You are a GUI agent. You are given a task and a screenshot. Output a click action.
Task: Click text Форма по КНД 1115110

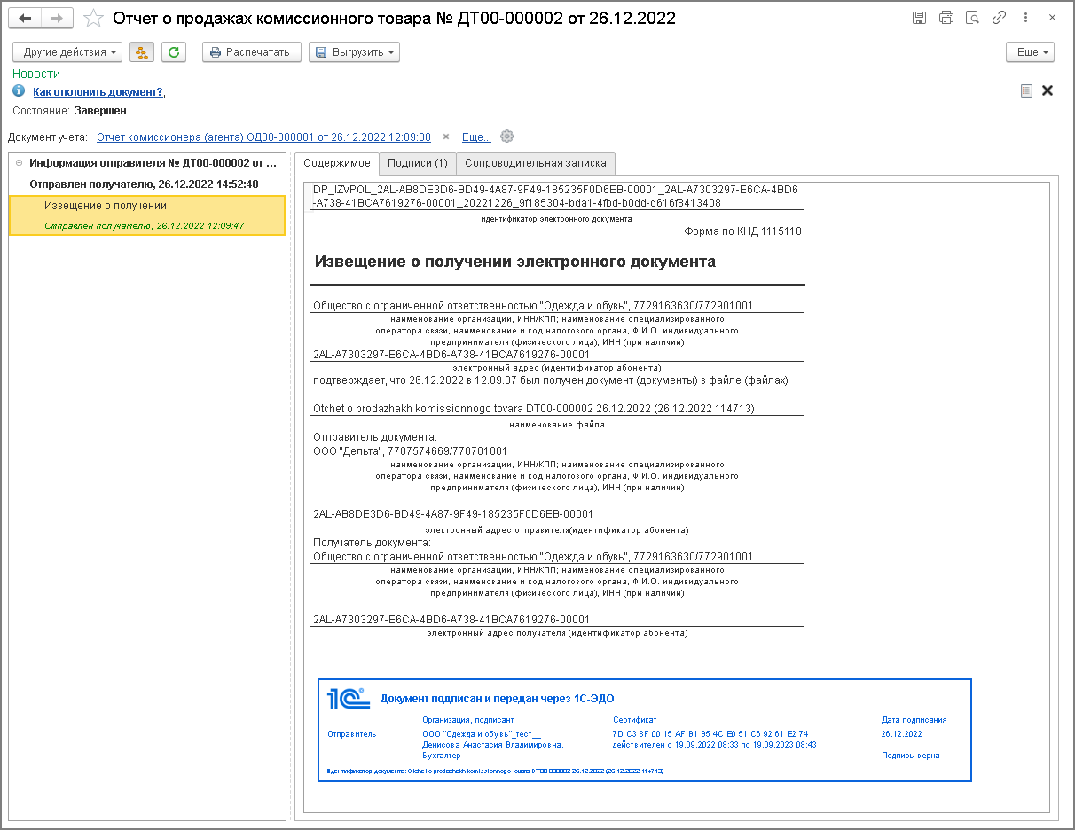742,231
